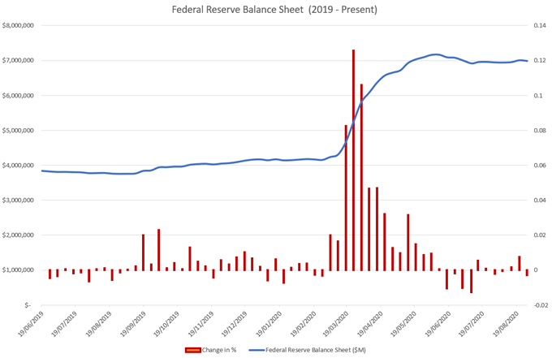Click the 19/05/2020 date label
552x358 pixels.
[403, 324]
